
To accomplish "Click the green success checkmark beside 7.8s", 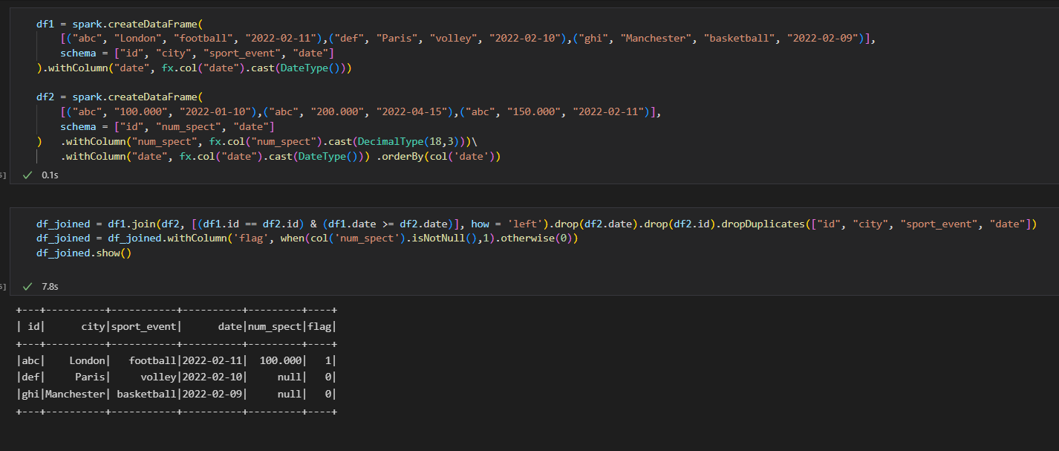I will click(27, 286).
